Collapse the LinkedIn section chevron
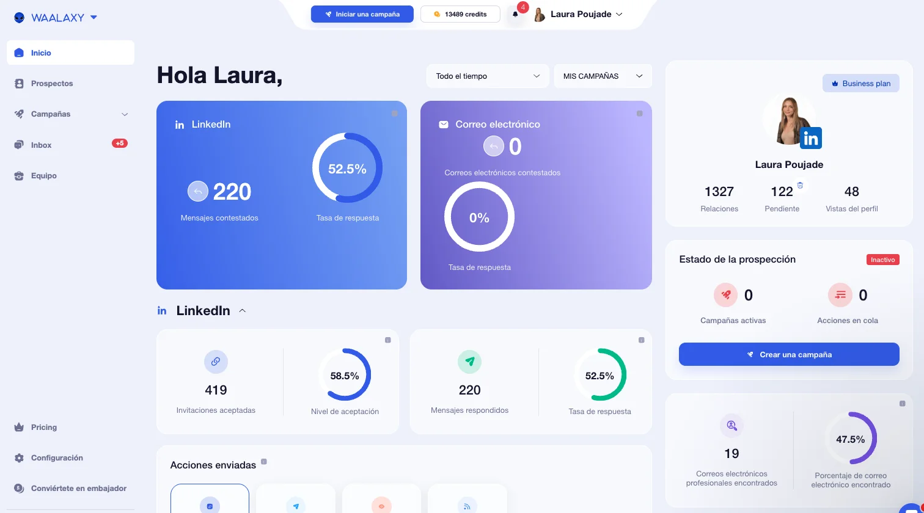Viewport: 924px width, 513px height. pyautogui.click(x=242, y=311)
